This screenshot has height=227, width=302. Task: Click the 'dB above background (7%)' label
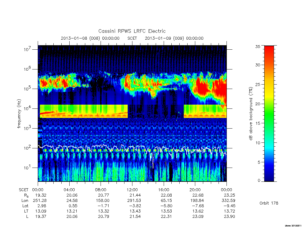coord(251,113)
